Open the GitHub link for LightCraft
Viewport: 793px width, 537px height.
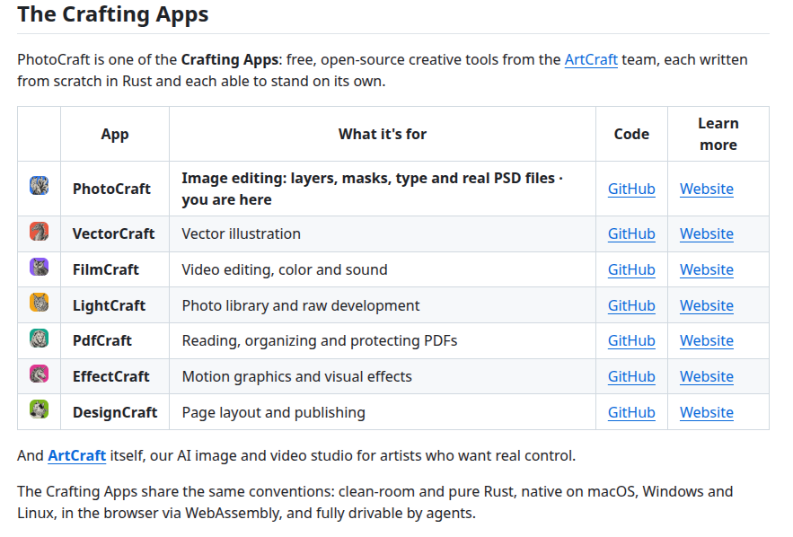click(631, 305)
